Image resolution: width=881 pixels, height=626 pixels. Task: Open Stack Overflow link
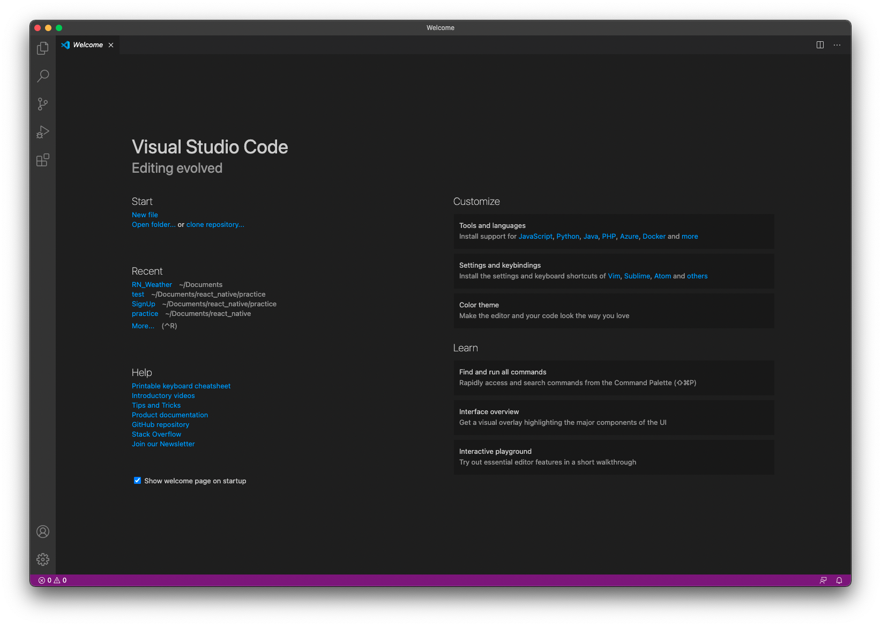156,434
